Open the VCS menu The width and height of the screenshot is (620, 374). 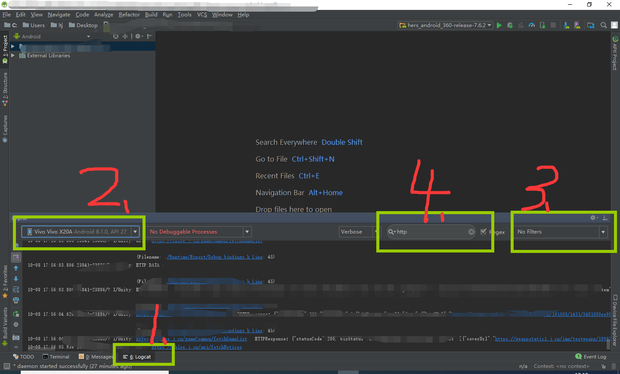[x=202, y=15]
